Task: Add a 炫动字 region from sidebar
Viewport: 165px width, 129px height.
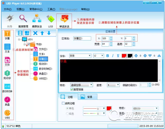Action: point(7,73)
